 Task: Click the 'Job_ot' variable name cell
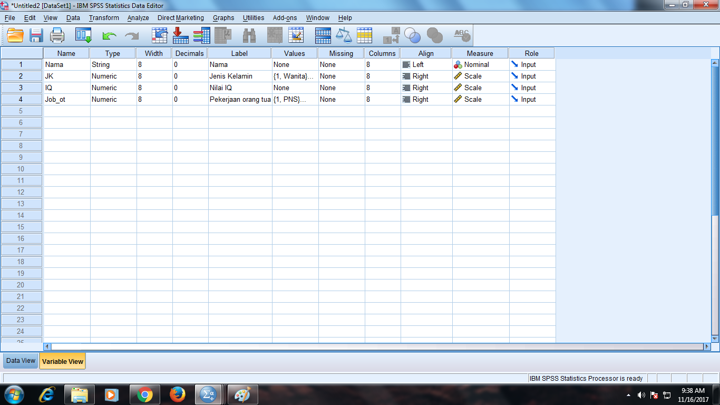[66, 99]
